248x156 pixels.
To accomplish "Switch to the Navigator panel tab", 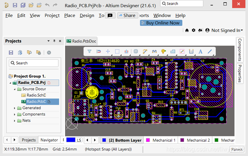I will (49, 140).
